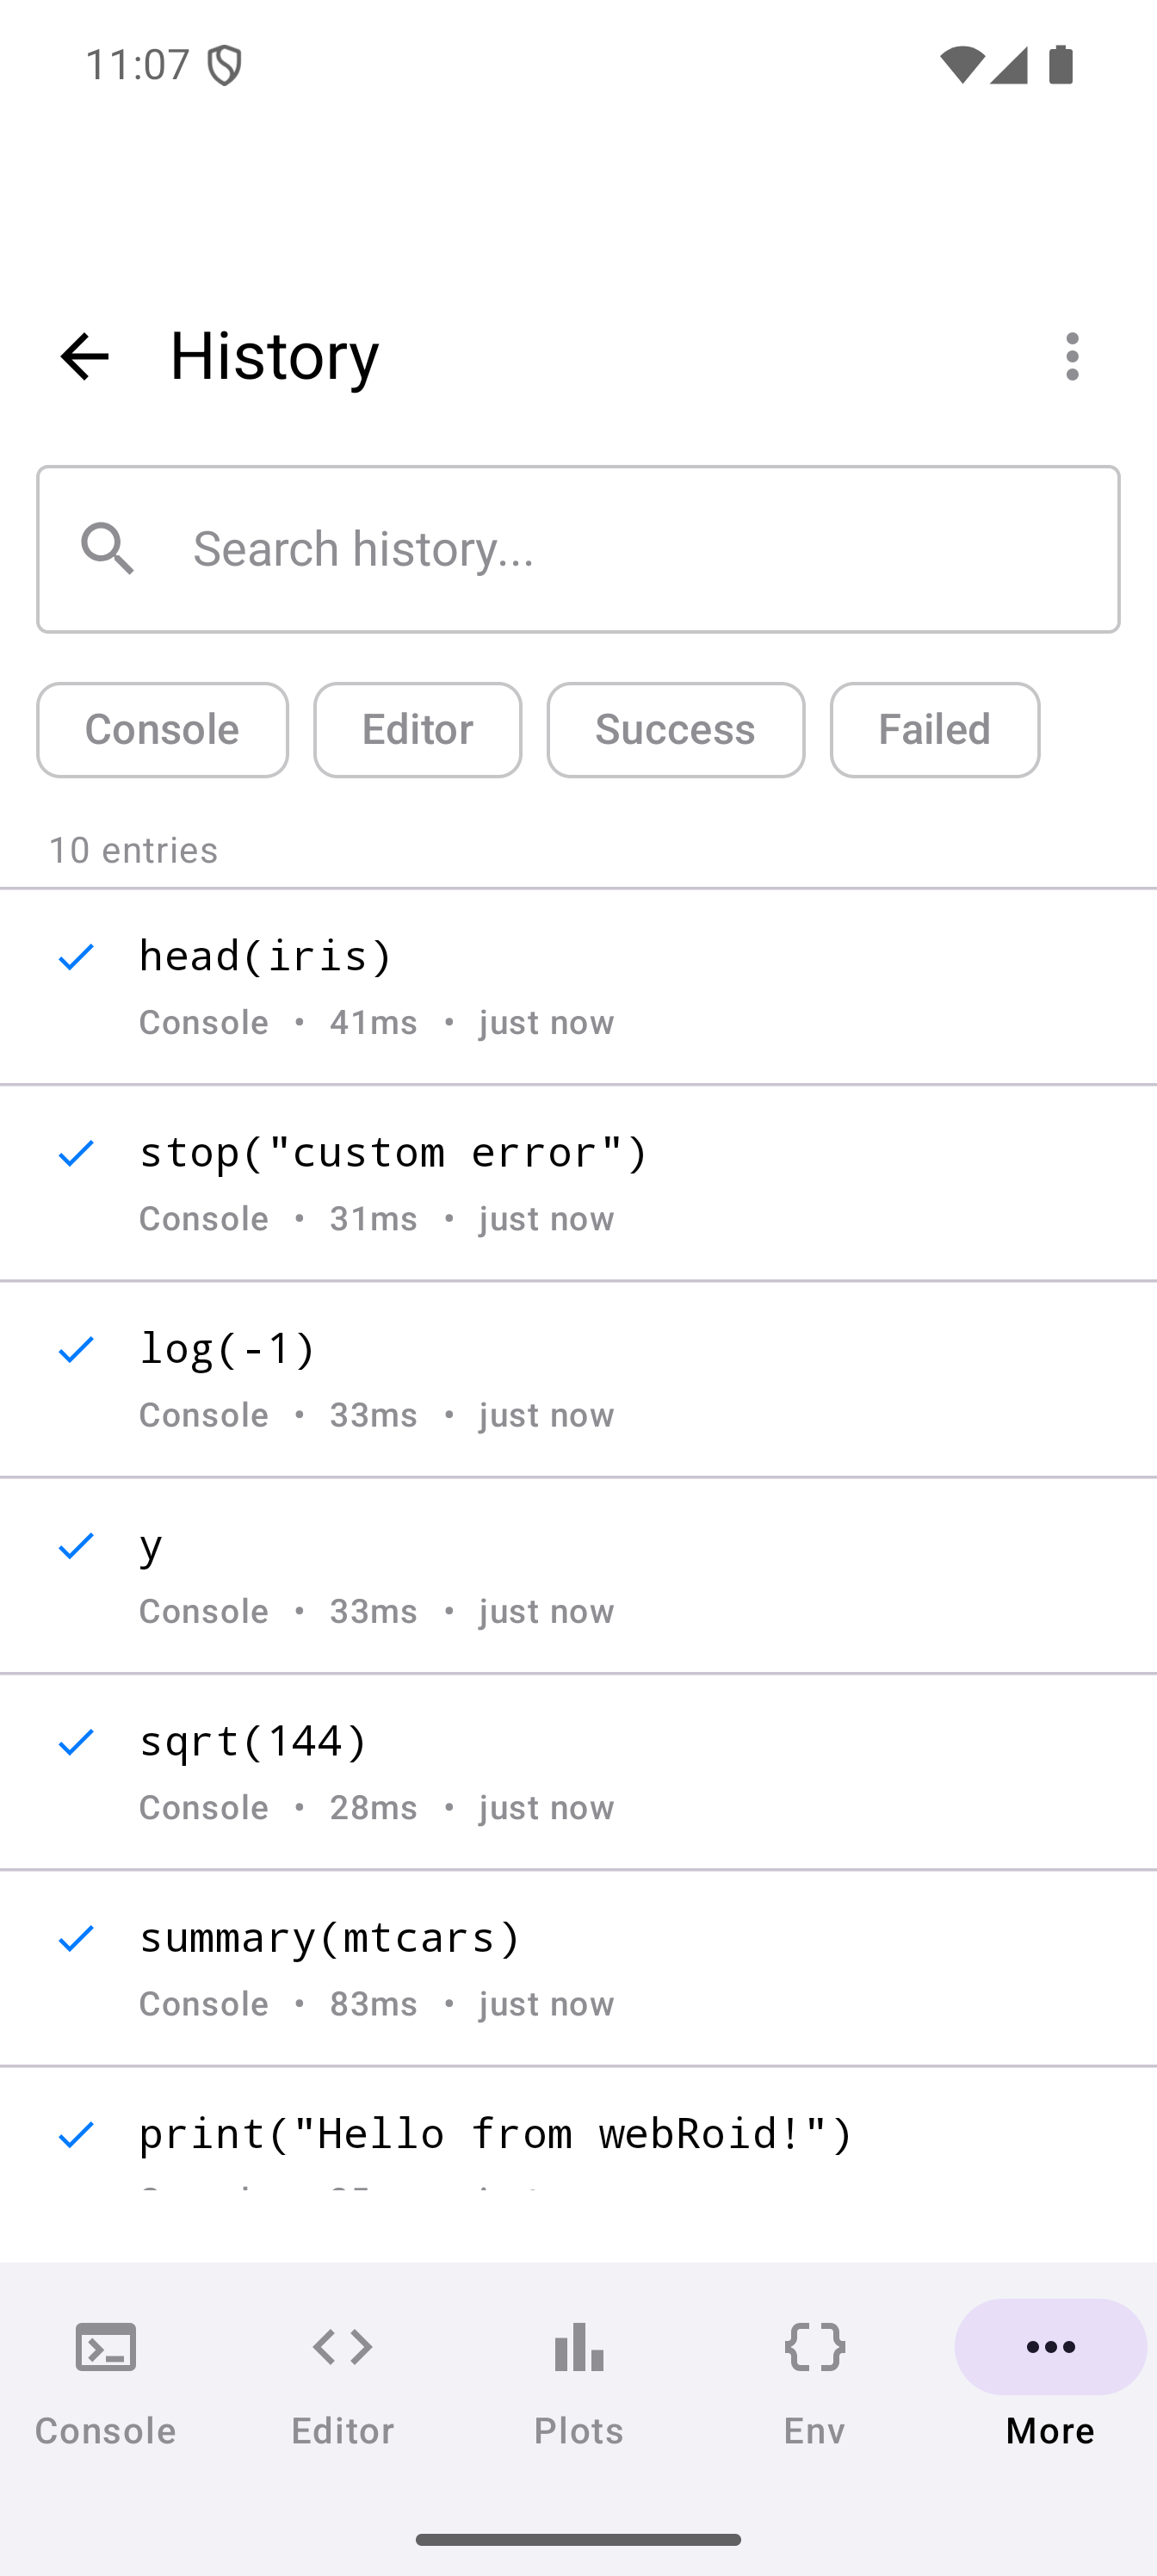Enable the Success filter chip
This screenshot has width=1157, height=2576.
point(675,730)
